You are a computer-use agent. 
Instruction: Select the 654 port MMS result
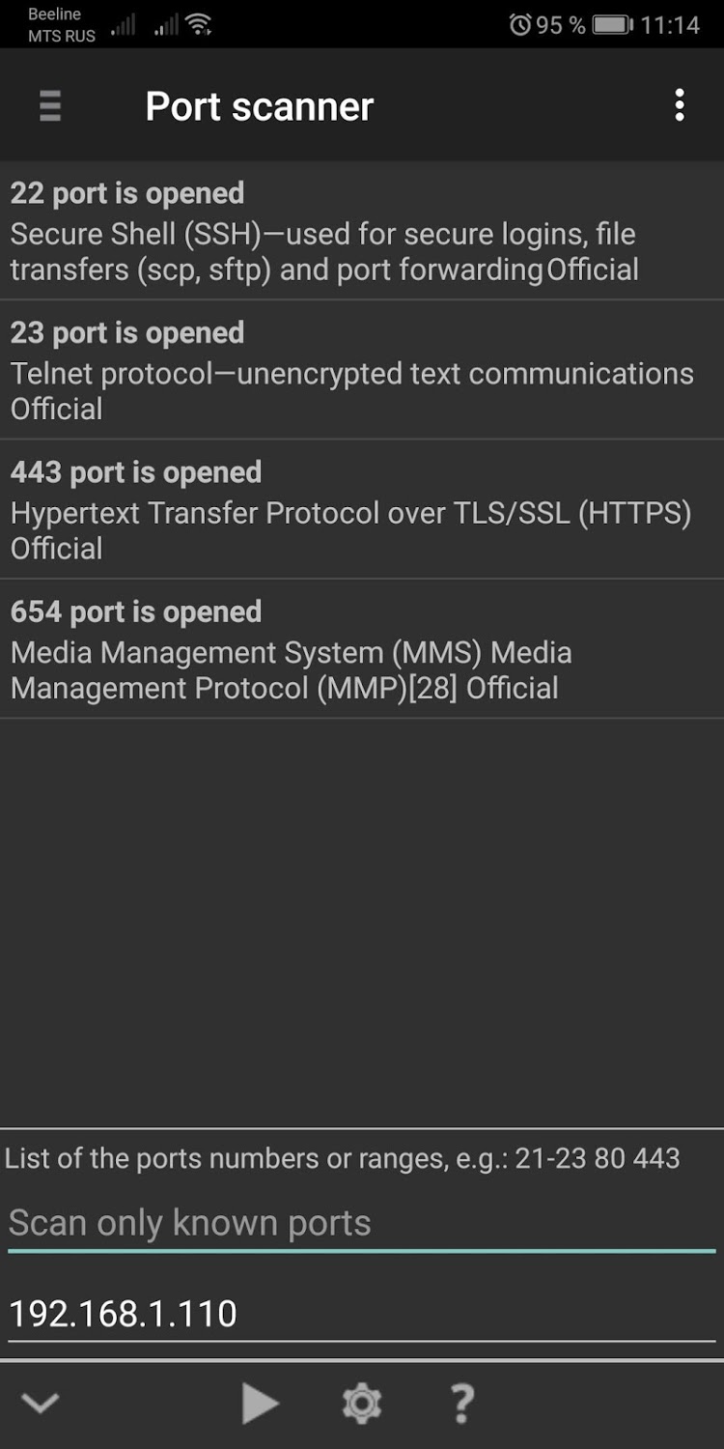362,649
